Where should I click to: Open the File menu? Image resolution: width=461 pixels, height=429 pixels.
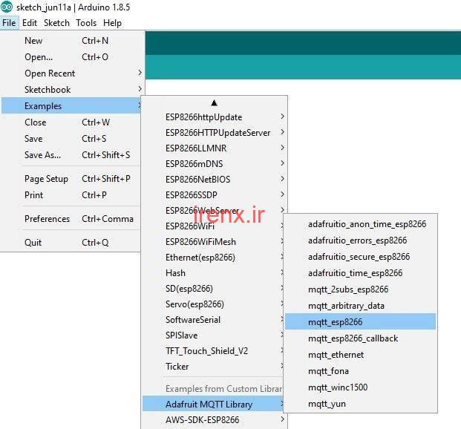point(9,23)
